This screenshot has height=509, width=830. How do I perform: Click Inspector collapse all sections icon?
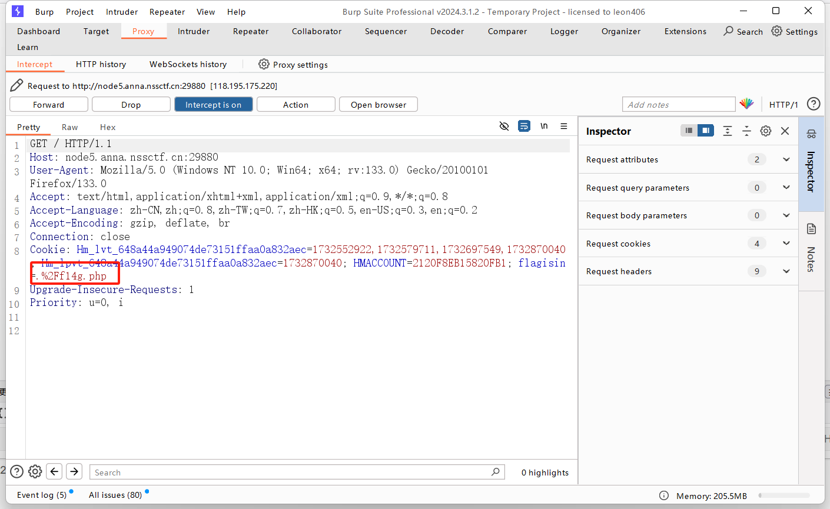click(x=746, y=131)
